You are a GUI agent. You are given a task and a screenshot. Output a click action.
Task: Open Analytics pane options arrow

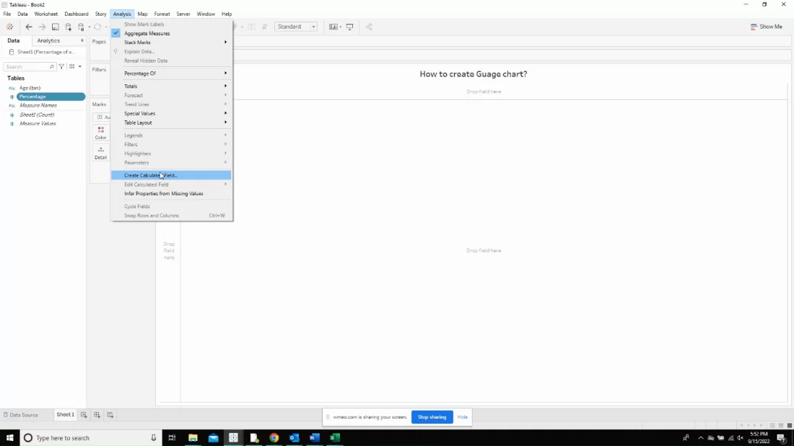(x=82, y=40)
